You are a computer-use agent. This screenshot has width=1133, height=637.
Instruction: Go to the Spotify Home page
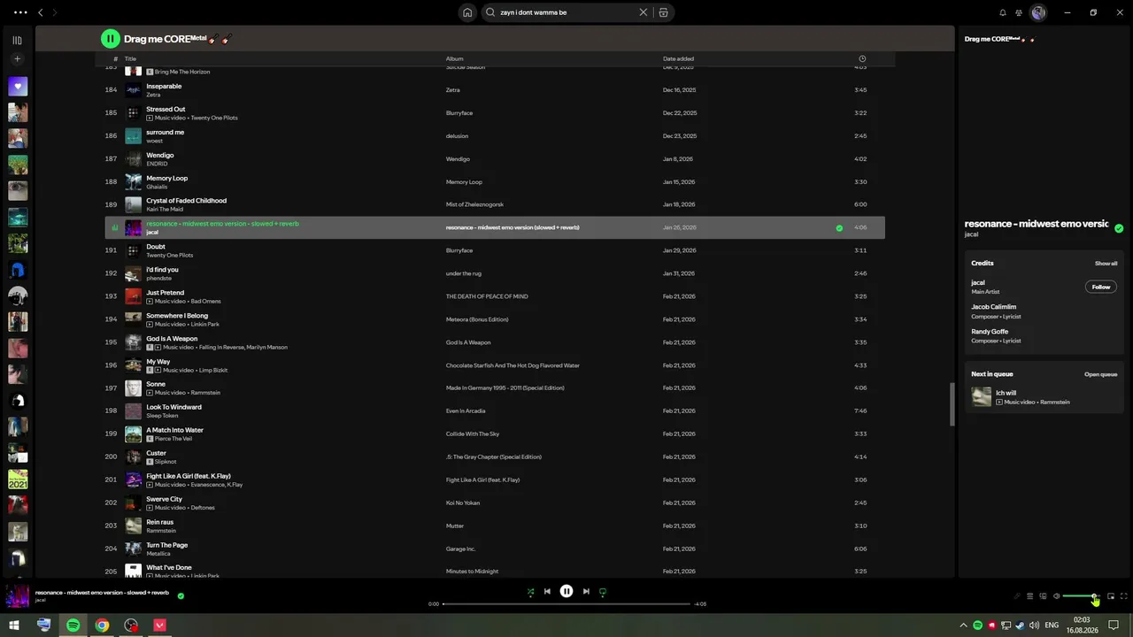point(467,12)
